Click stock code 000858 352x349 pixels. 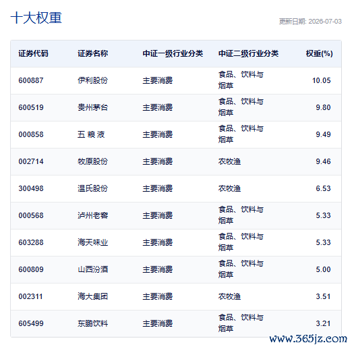tap(31, 134)
